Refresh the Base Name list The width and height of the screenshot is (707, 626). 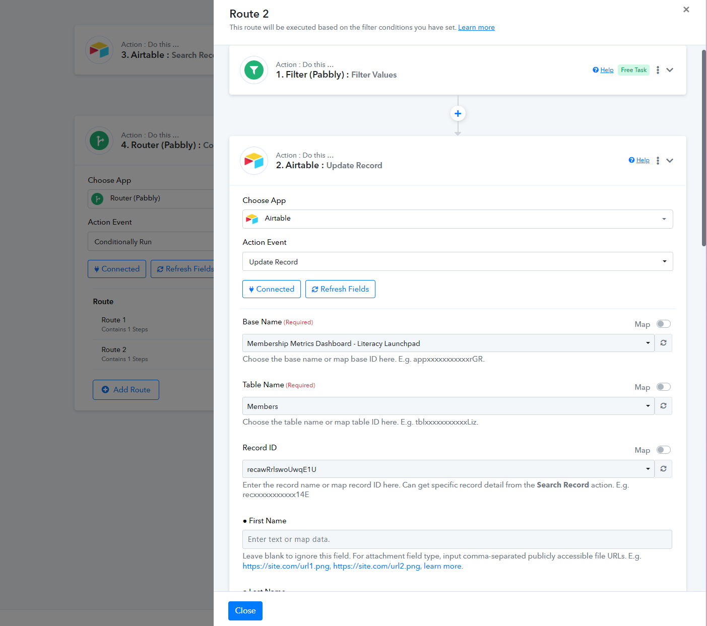point(663,343)
